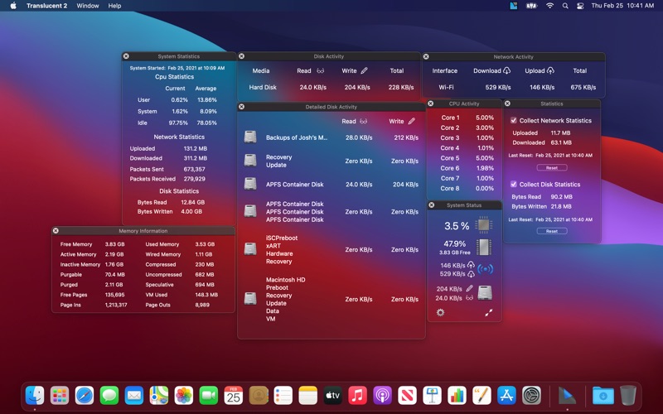This screenshot has height=414, width=663.
Task: Toggle Collect Network Statistics checkbox
Action: coord(513,120)
